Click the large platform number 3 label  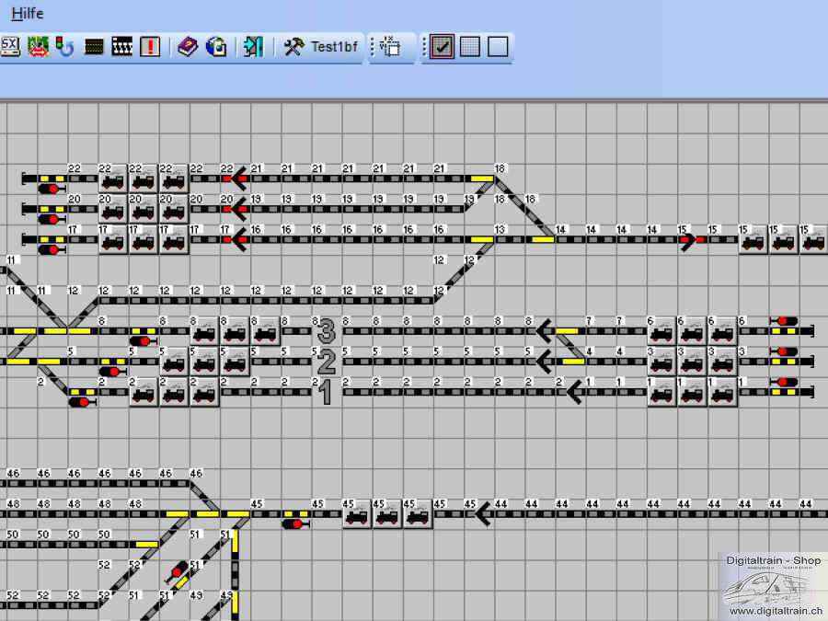[x=325, y=330]
